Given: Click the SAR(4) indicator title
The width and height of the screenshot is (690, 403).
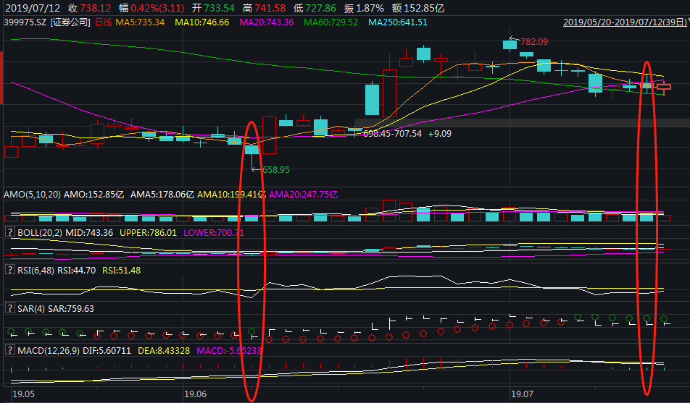Looking at the screenshot, I should [31, 308].
